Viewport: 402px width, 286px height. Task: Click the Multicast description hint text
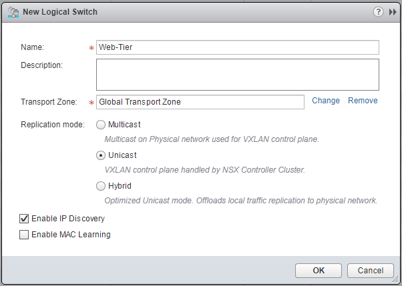click(211, 139)
